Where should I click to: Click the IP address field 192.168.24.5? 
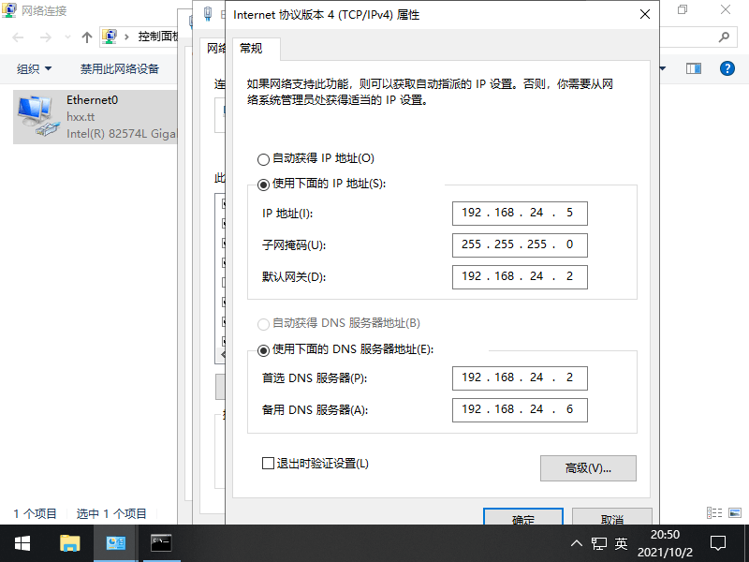point(520,214)
